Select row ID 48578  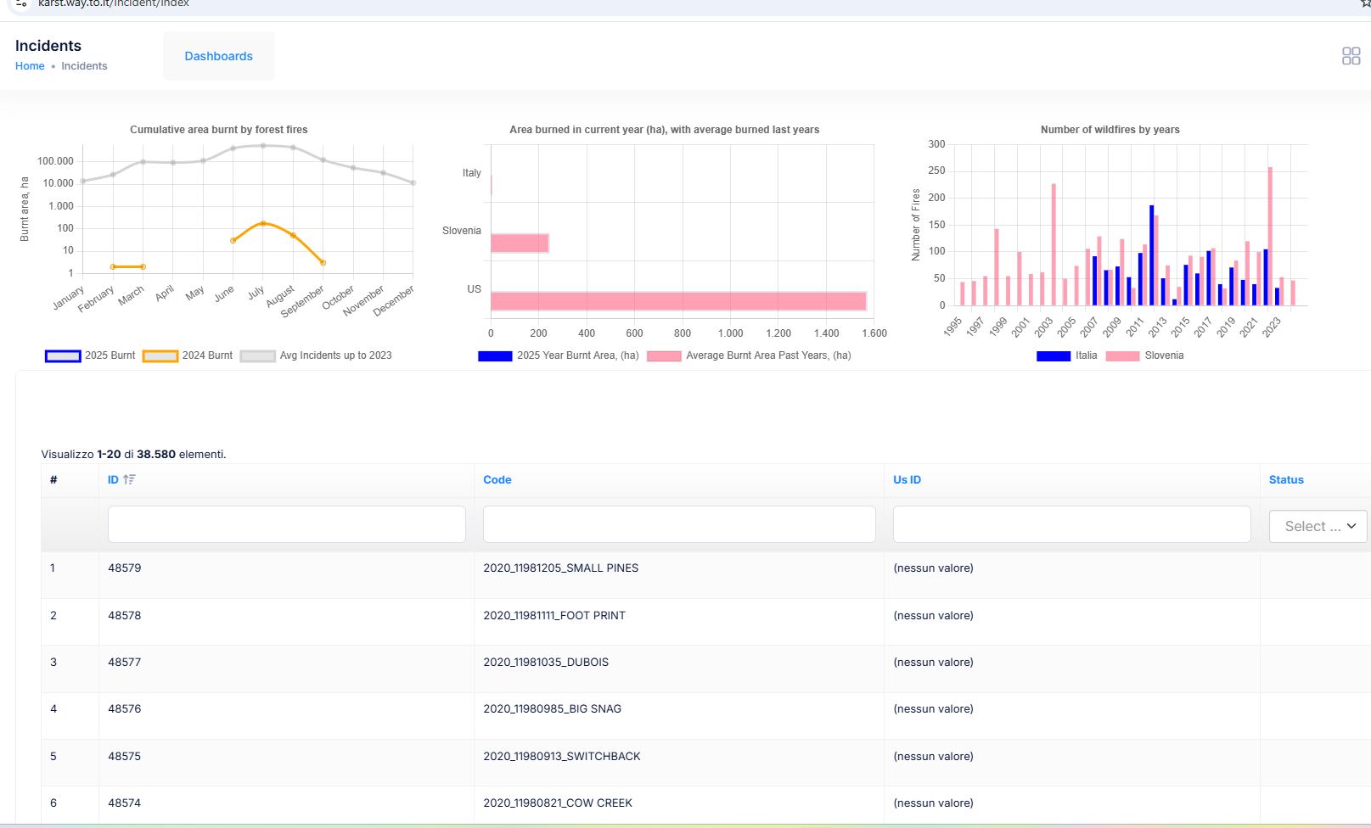point(125,616)
